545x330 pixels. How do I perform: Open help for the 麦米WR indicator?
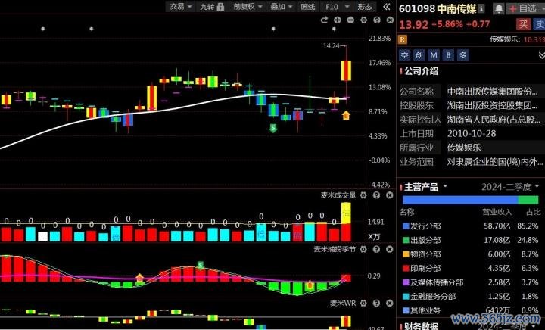point(376,304)
